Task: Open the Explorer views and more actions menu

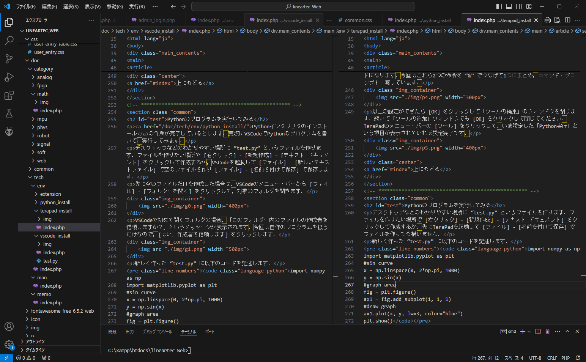Action: click(x=91, y=20)
